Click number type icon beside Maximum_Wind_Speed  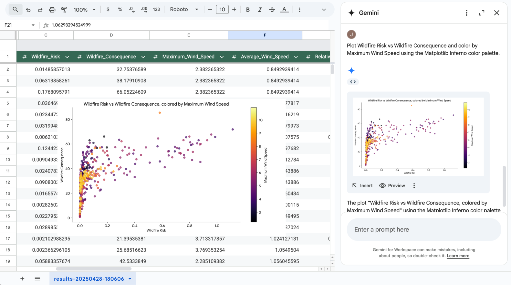[x=155, y=57]
